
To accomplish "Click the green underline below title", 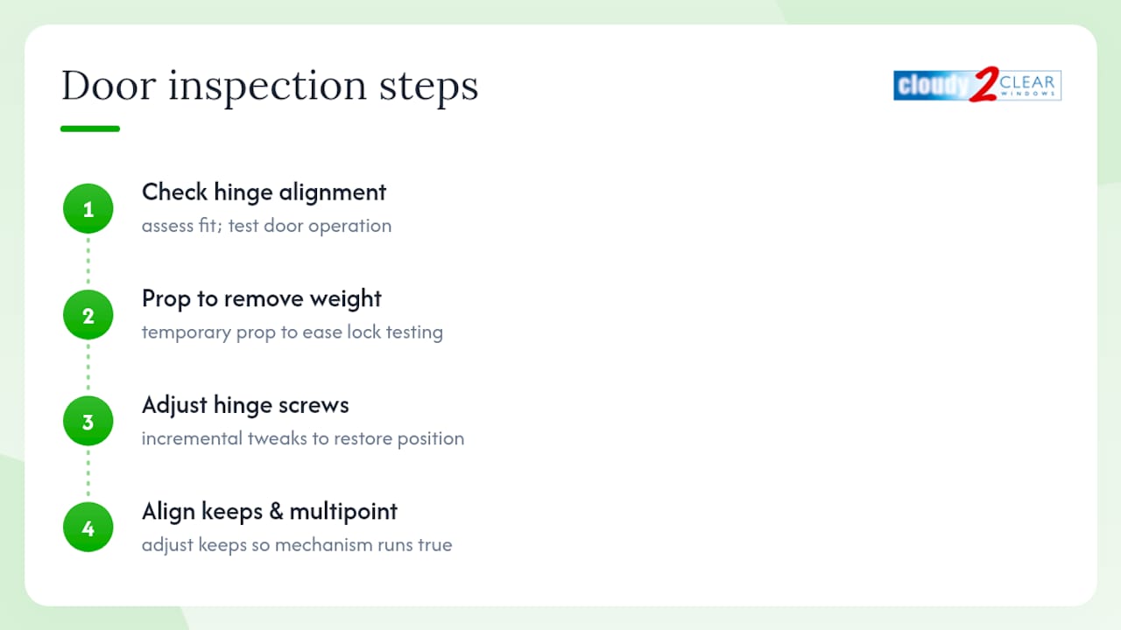I will (x=90, y=129).
